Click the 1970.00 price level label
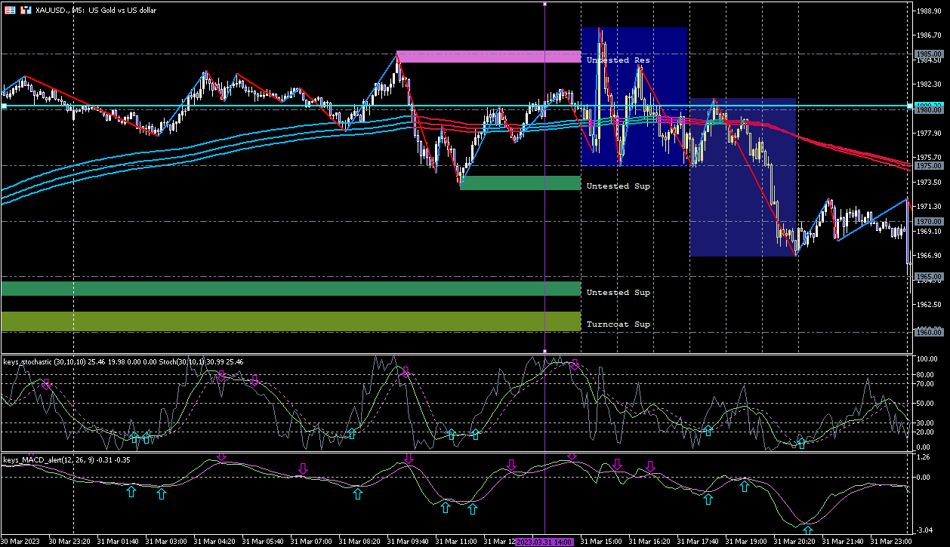950x547 pixels. pos(928,222)
